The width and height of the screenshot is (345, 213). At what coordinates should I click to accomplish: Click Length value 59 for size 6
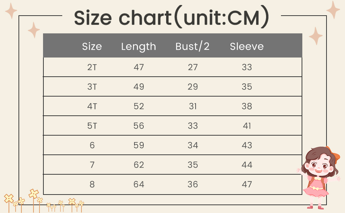(139, 145)
